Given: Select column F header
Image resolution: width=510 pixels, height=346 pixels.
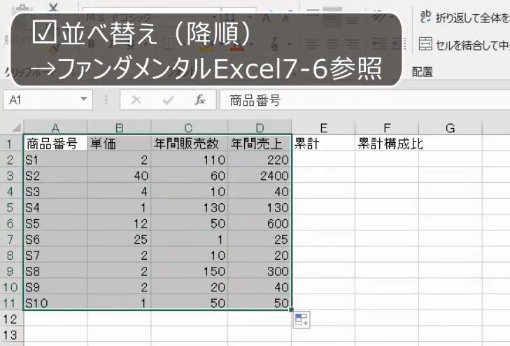Looking at the screenshot, I should [x=387, y=127].
